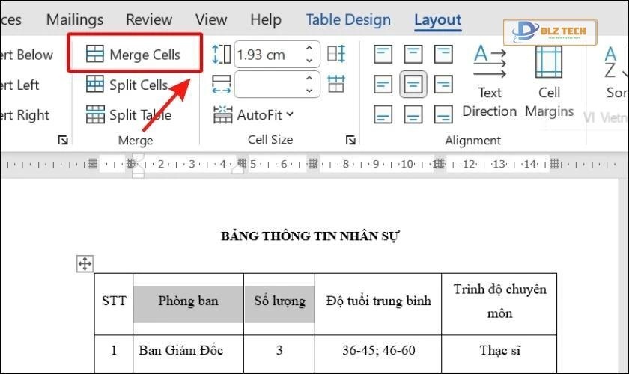This screenshot has width=629, height=374.
Task: Decrease row height with down arrow
Action: [309, 61]
